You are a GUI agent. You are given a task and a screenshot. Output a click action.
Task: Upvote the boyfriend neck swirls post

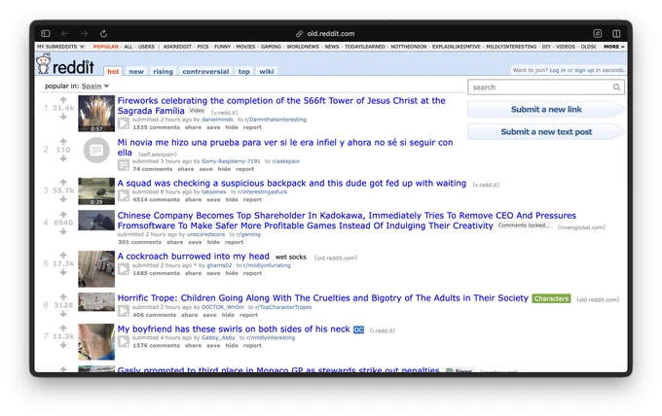[x=63, y=328]
